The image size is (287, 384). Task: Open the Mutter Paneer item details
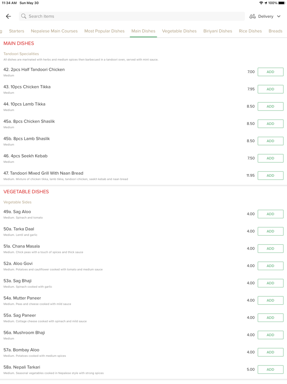[22, 298]
